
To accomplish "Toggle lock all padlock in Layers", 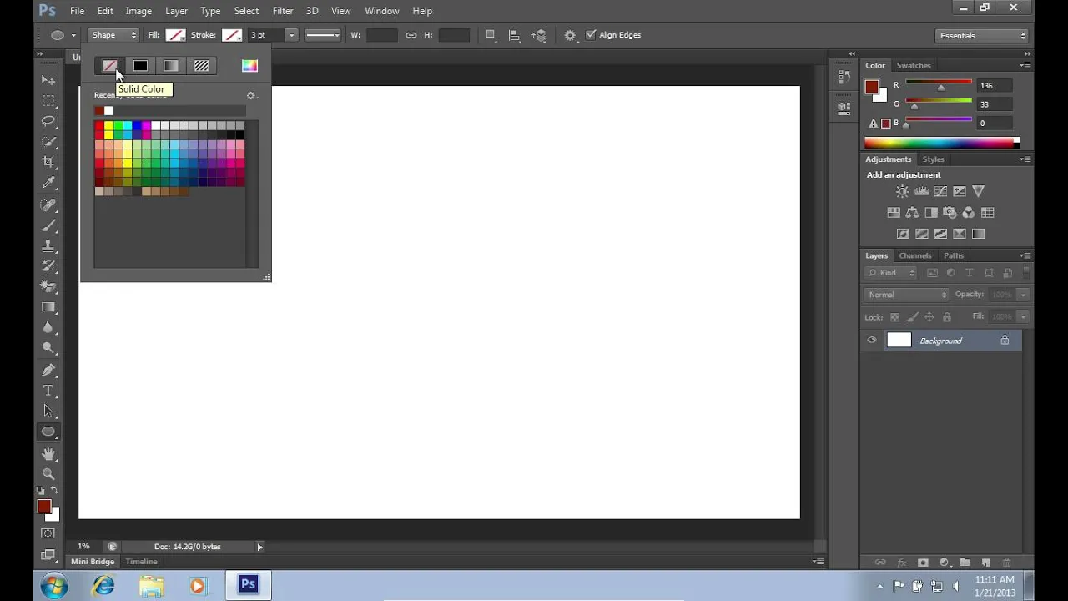I will pos(946,317).
